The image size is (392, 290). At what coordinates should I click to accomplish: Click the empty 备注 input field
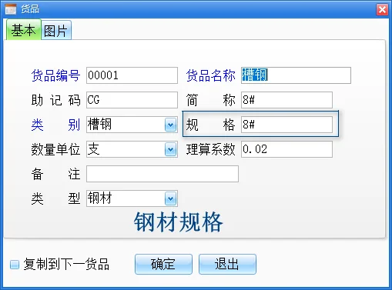pos(162,174)
